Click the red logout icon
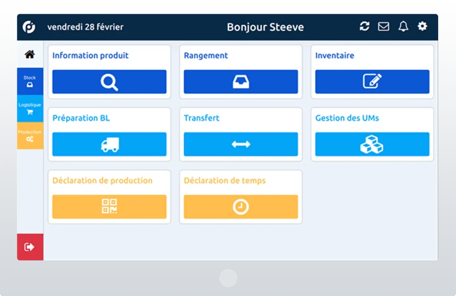This screenshot has height=296, width=456. click(x=30, y=247)
